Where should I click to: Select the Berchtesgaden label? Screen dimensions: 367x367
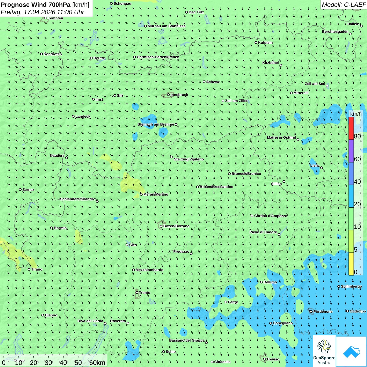pos(335,31)
